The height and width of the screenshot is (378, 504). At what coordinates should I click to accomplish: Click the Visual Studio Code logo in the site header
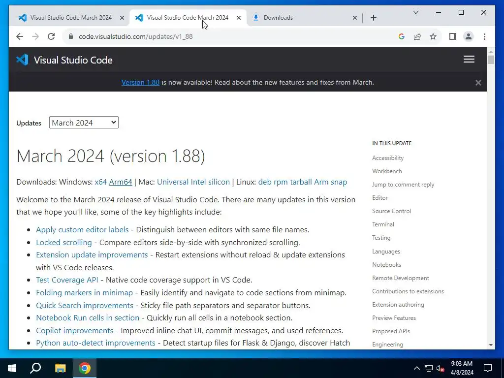coord(64,60)
